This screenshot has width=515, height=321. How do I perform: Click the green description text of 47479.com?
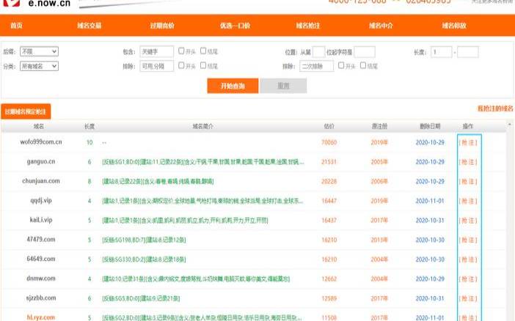pos(144,240)
